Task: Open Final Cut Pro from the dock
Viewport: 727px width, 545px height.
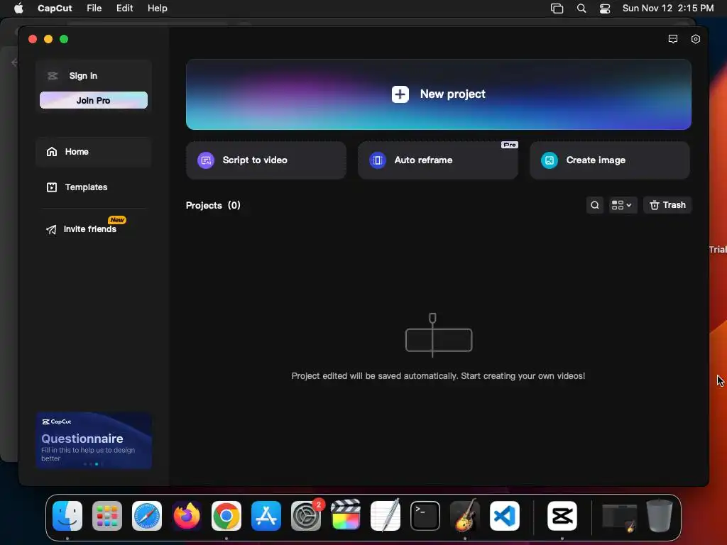Action: 346,516
